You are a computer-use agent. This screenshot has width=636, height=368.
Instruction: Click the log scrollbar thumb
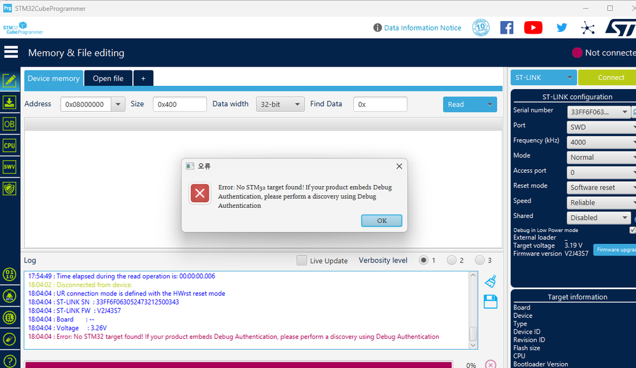473,334
